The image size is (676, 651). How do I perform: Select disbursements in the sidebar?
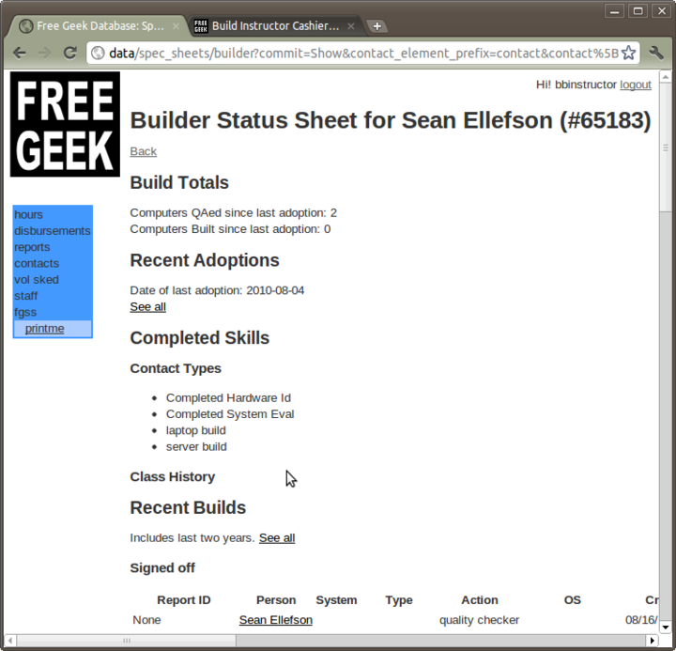click(52, 231)
